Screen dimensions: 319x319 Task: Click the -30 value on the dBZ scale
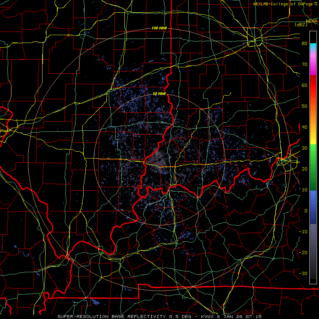(303, 273)
